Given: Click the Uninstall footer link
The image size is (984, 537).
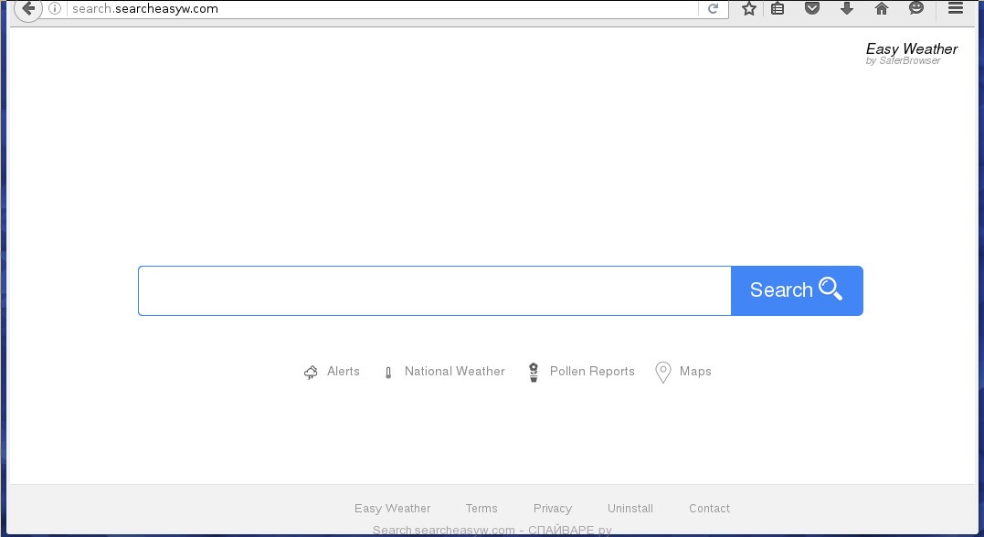Looking at the screenshot, I should [630, 509].
